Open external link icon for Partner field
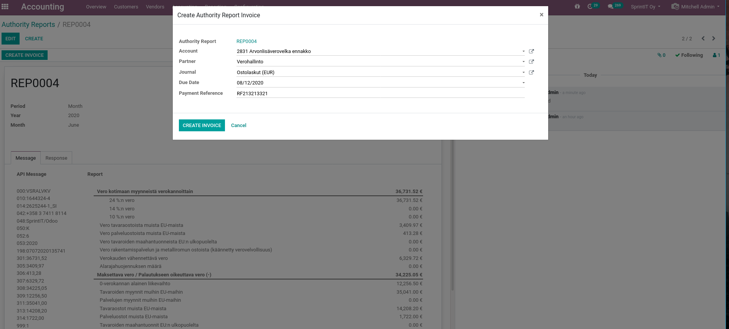This screenshot has height=329, width=729. click(531, 61)
